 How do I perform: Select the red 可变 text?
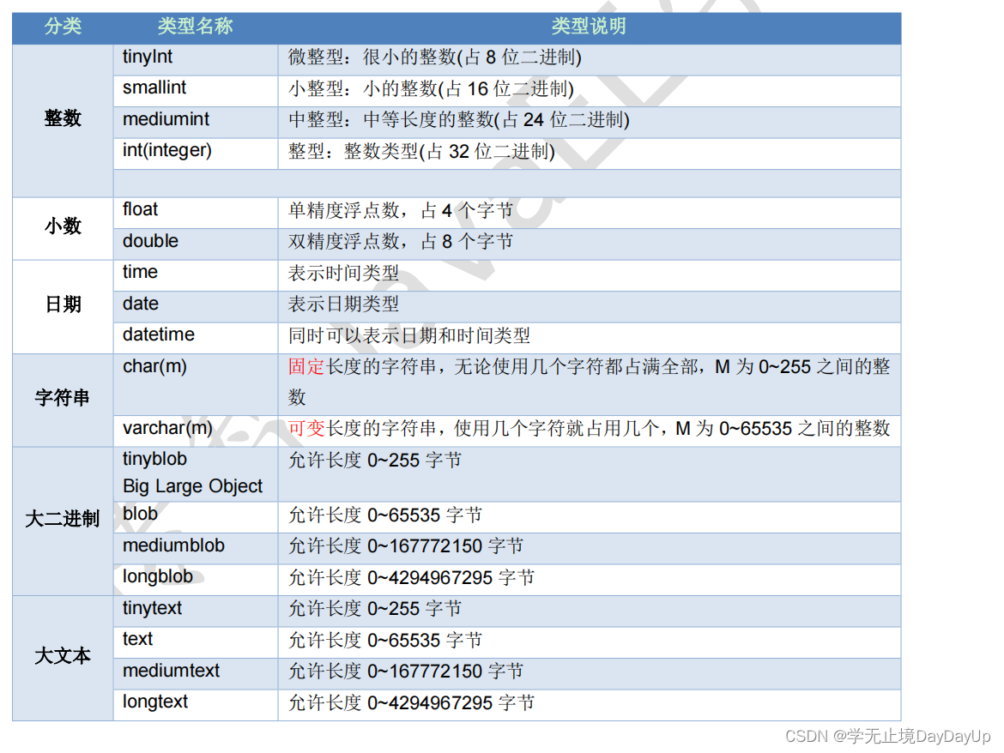[x=306, y=428]
